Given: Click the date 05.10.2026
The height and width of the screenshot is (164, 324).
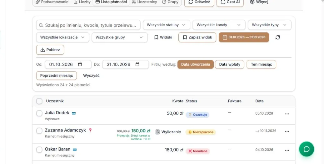Looking at the screenshot, I should [x=264, y=113].
